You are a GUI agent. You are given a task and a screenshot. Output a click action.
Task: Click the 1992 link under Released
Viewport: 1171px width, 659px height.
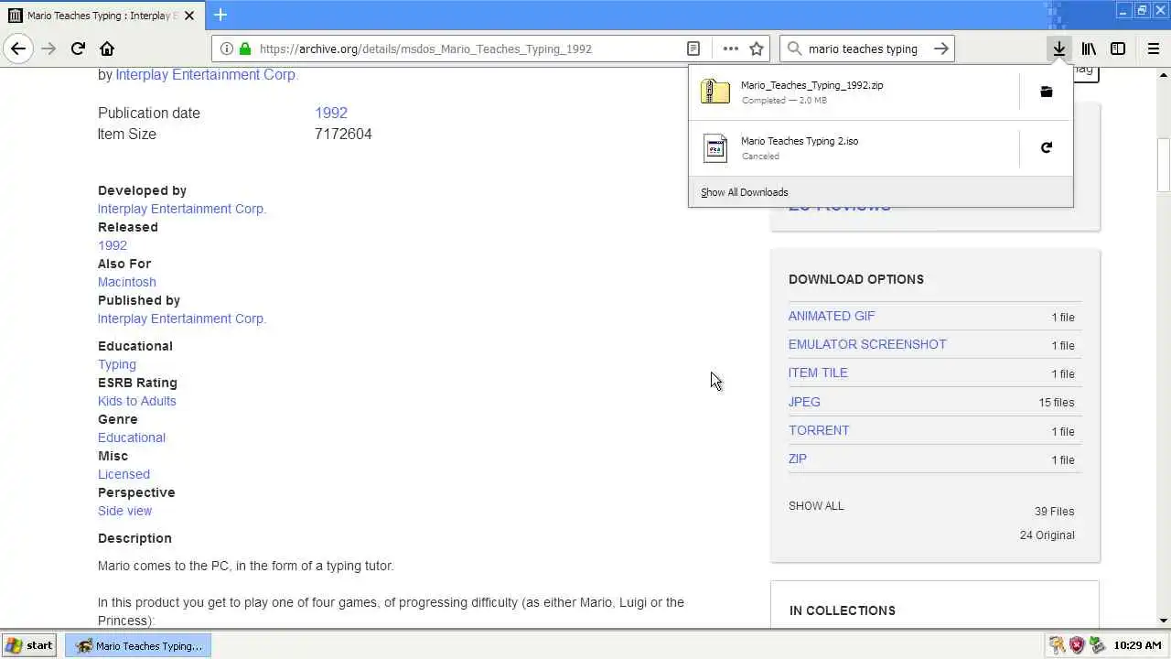(x=113, y=245)
